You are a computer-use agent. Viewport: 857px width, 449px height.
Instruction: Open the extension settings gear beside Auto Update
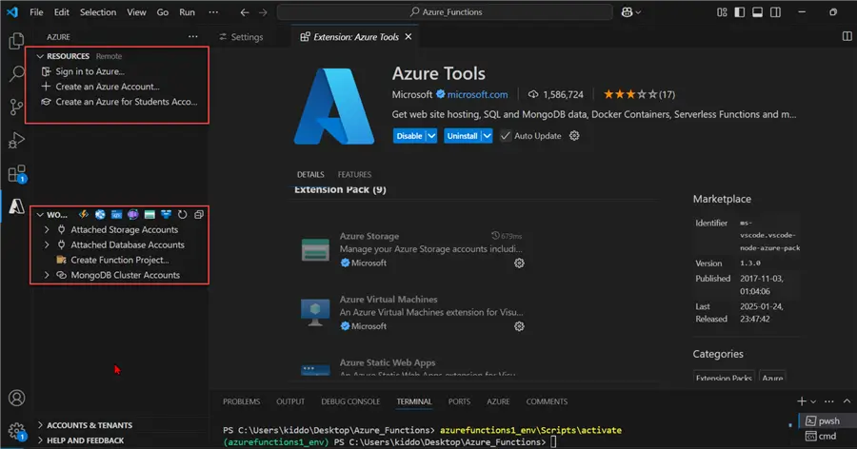pos(574,135)
